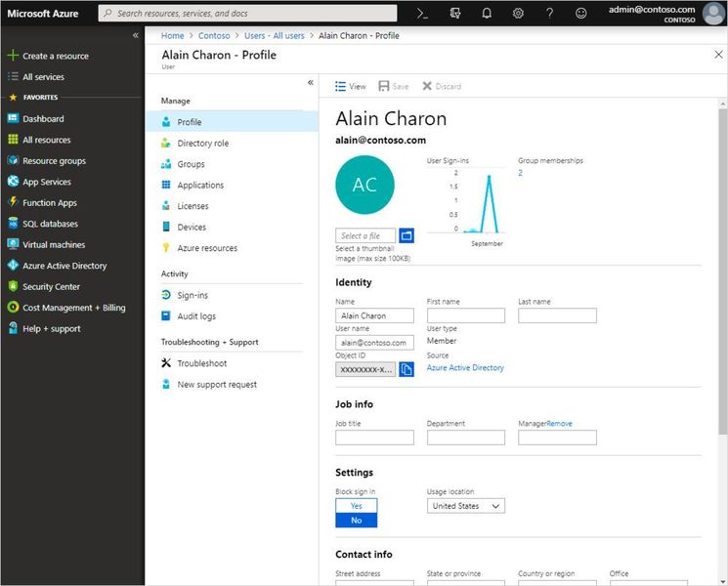Click Save toolbar button
The width and height of the screenshot is (728, 586).
(x=394, y=86)
